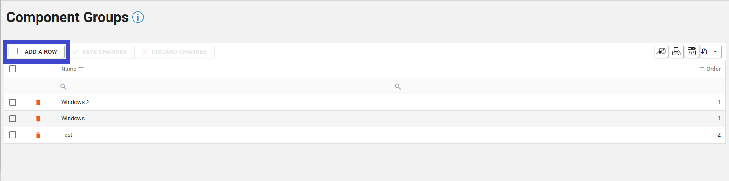Click the hand-holding-card toolbar icon

tap(661, 52)
